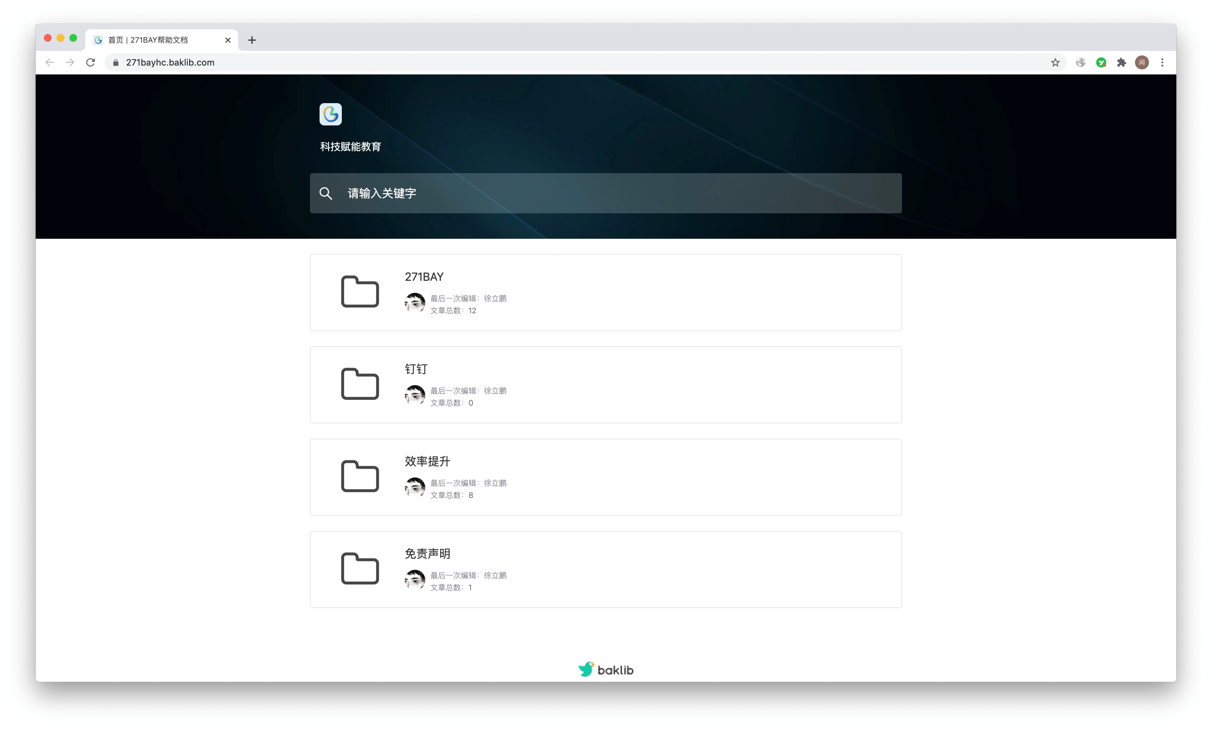The width and height of the screenshot is (1212, 729).
Task: Click the 免责声明 category title
Action: [x=427, y=553]
